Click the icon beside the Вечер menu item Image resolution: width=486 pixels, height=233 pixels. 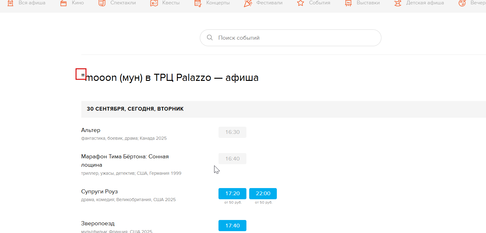click(462, 3)
